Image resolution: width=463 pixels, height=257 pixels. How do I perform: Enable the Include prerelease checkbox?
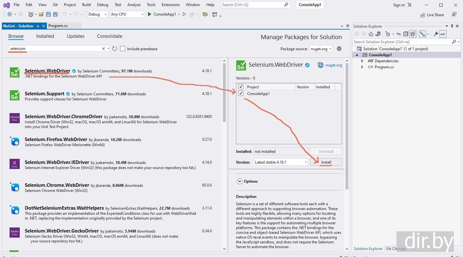123,49
